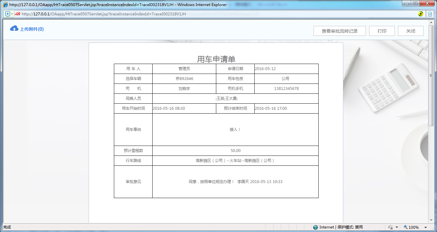Click the red site favicon beside the URL

tap(18, 14)
